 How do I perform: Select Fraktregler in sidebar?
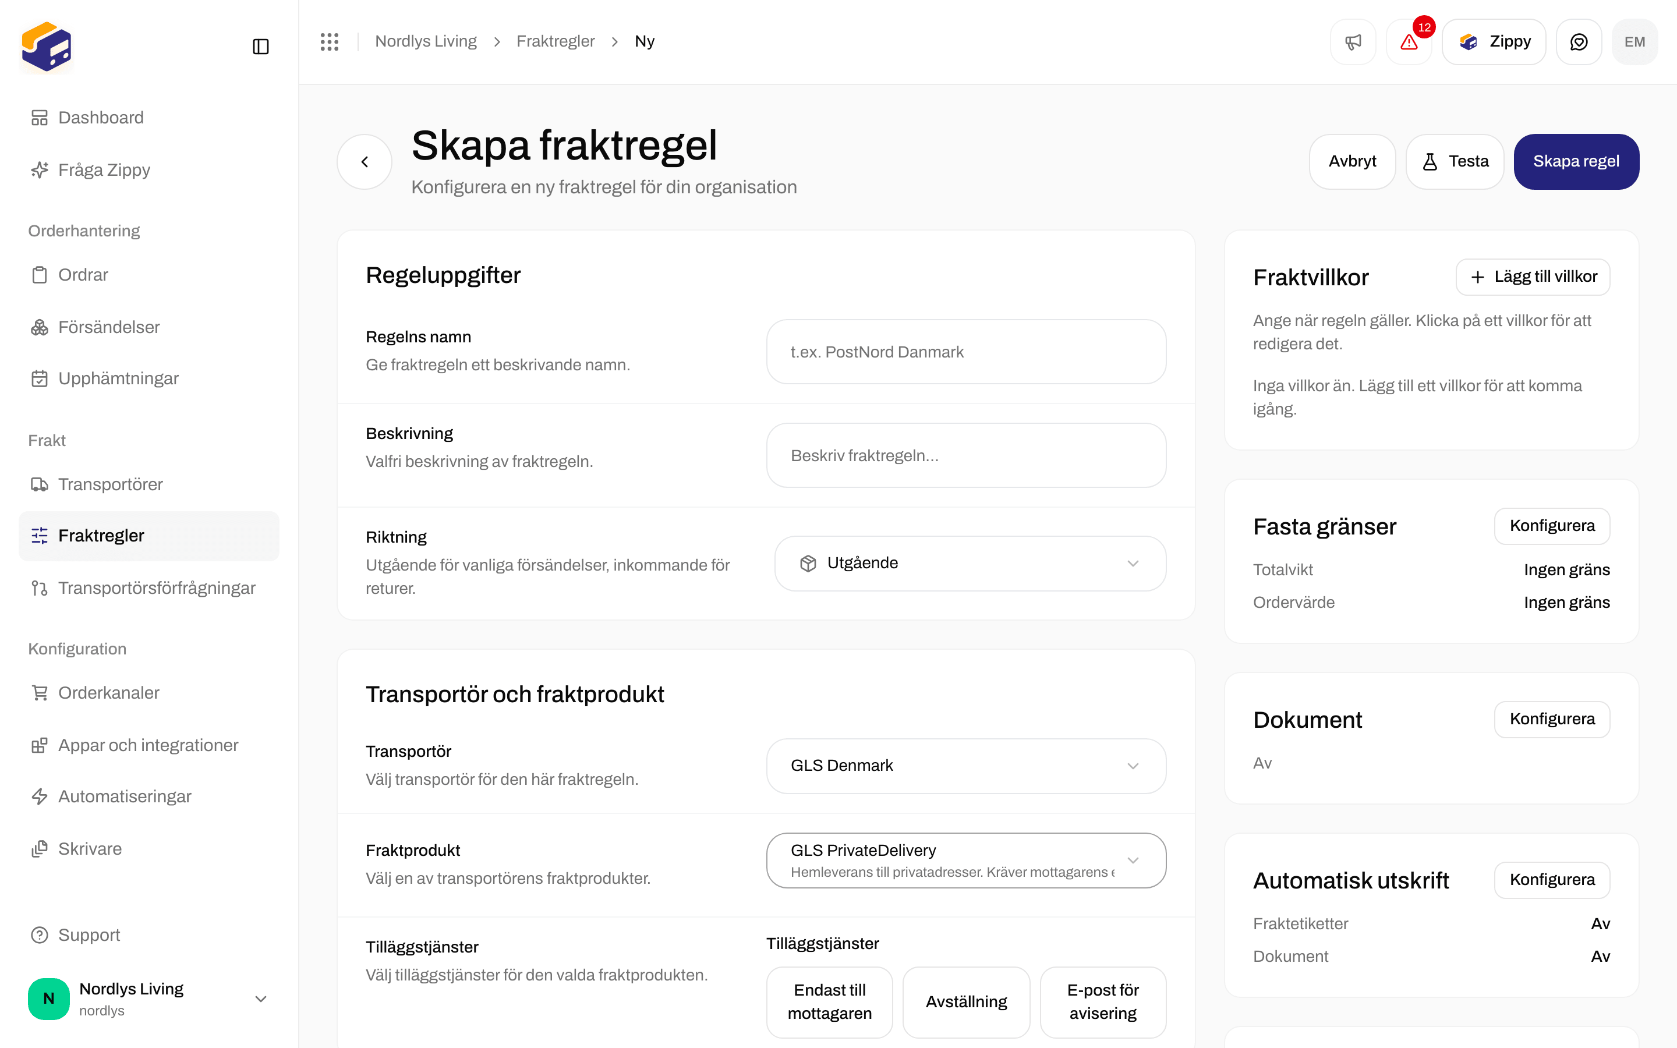149,536
